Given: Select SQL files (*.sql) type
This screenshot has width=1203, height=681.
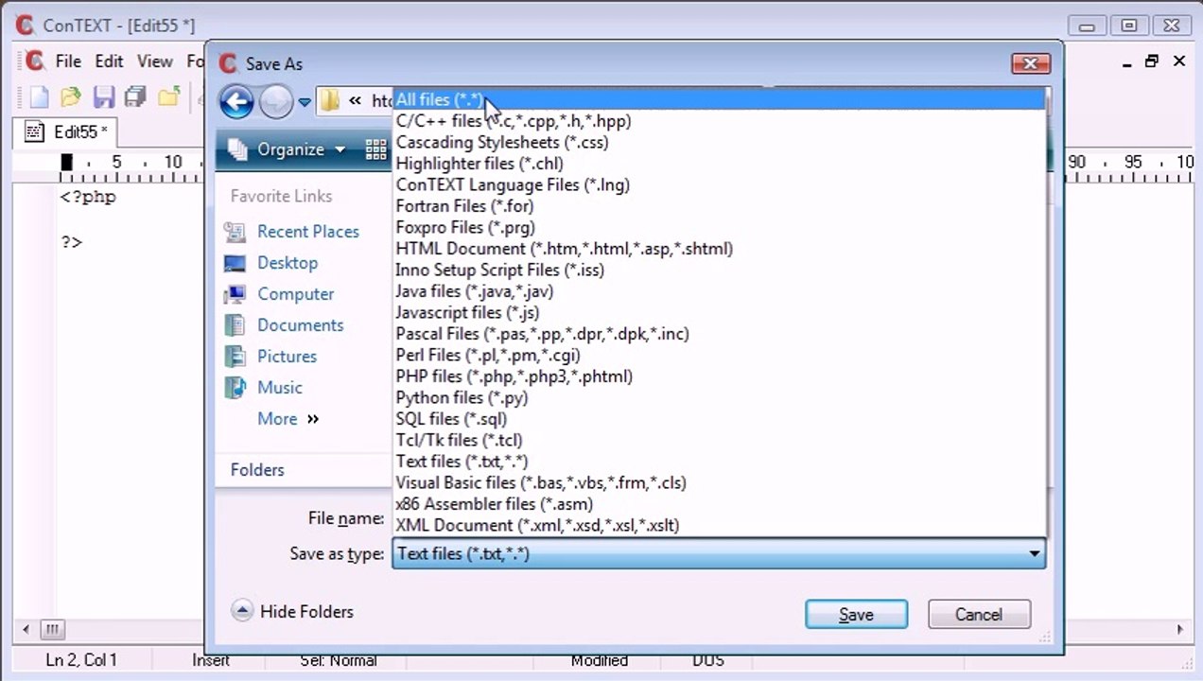Looking at the screenshot, I should (x=720, y=419).
